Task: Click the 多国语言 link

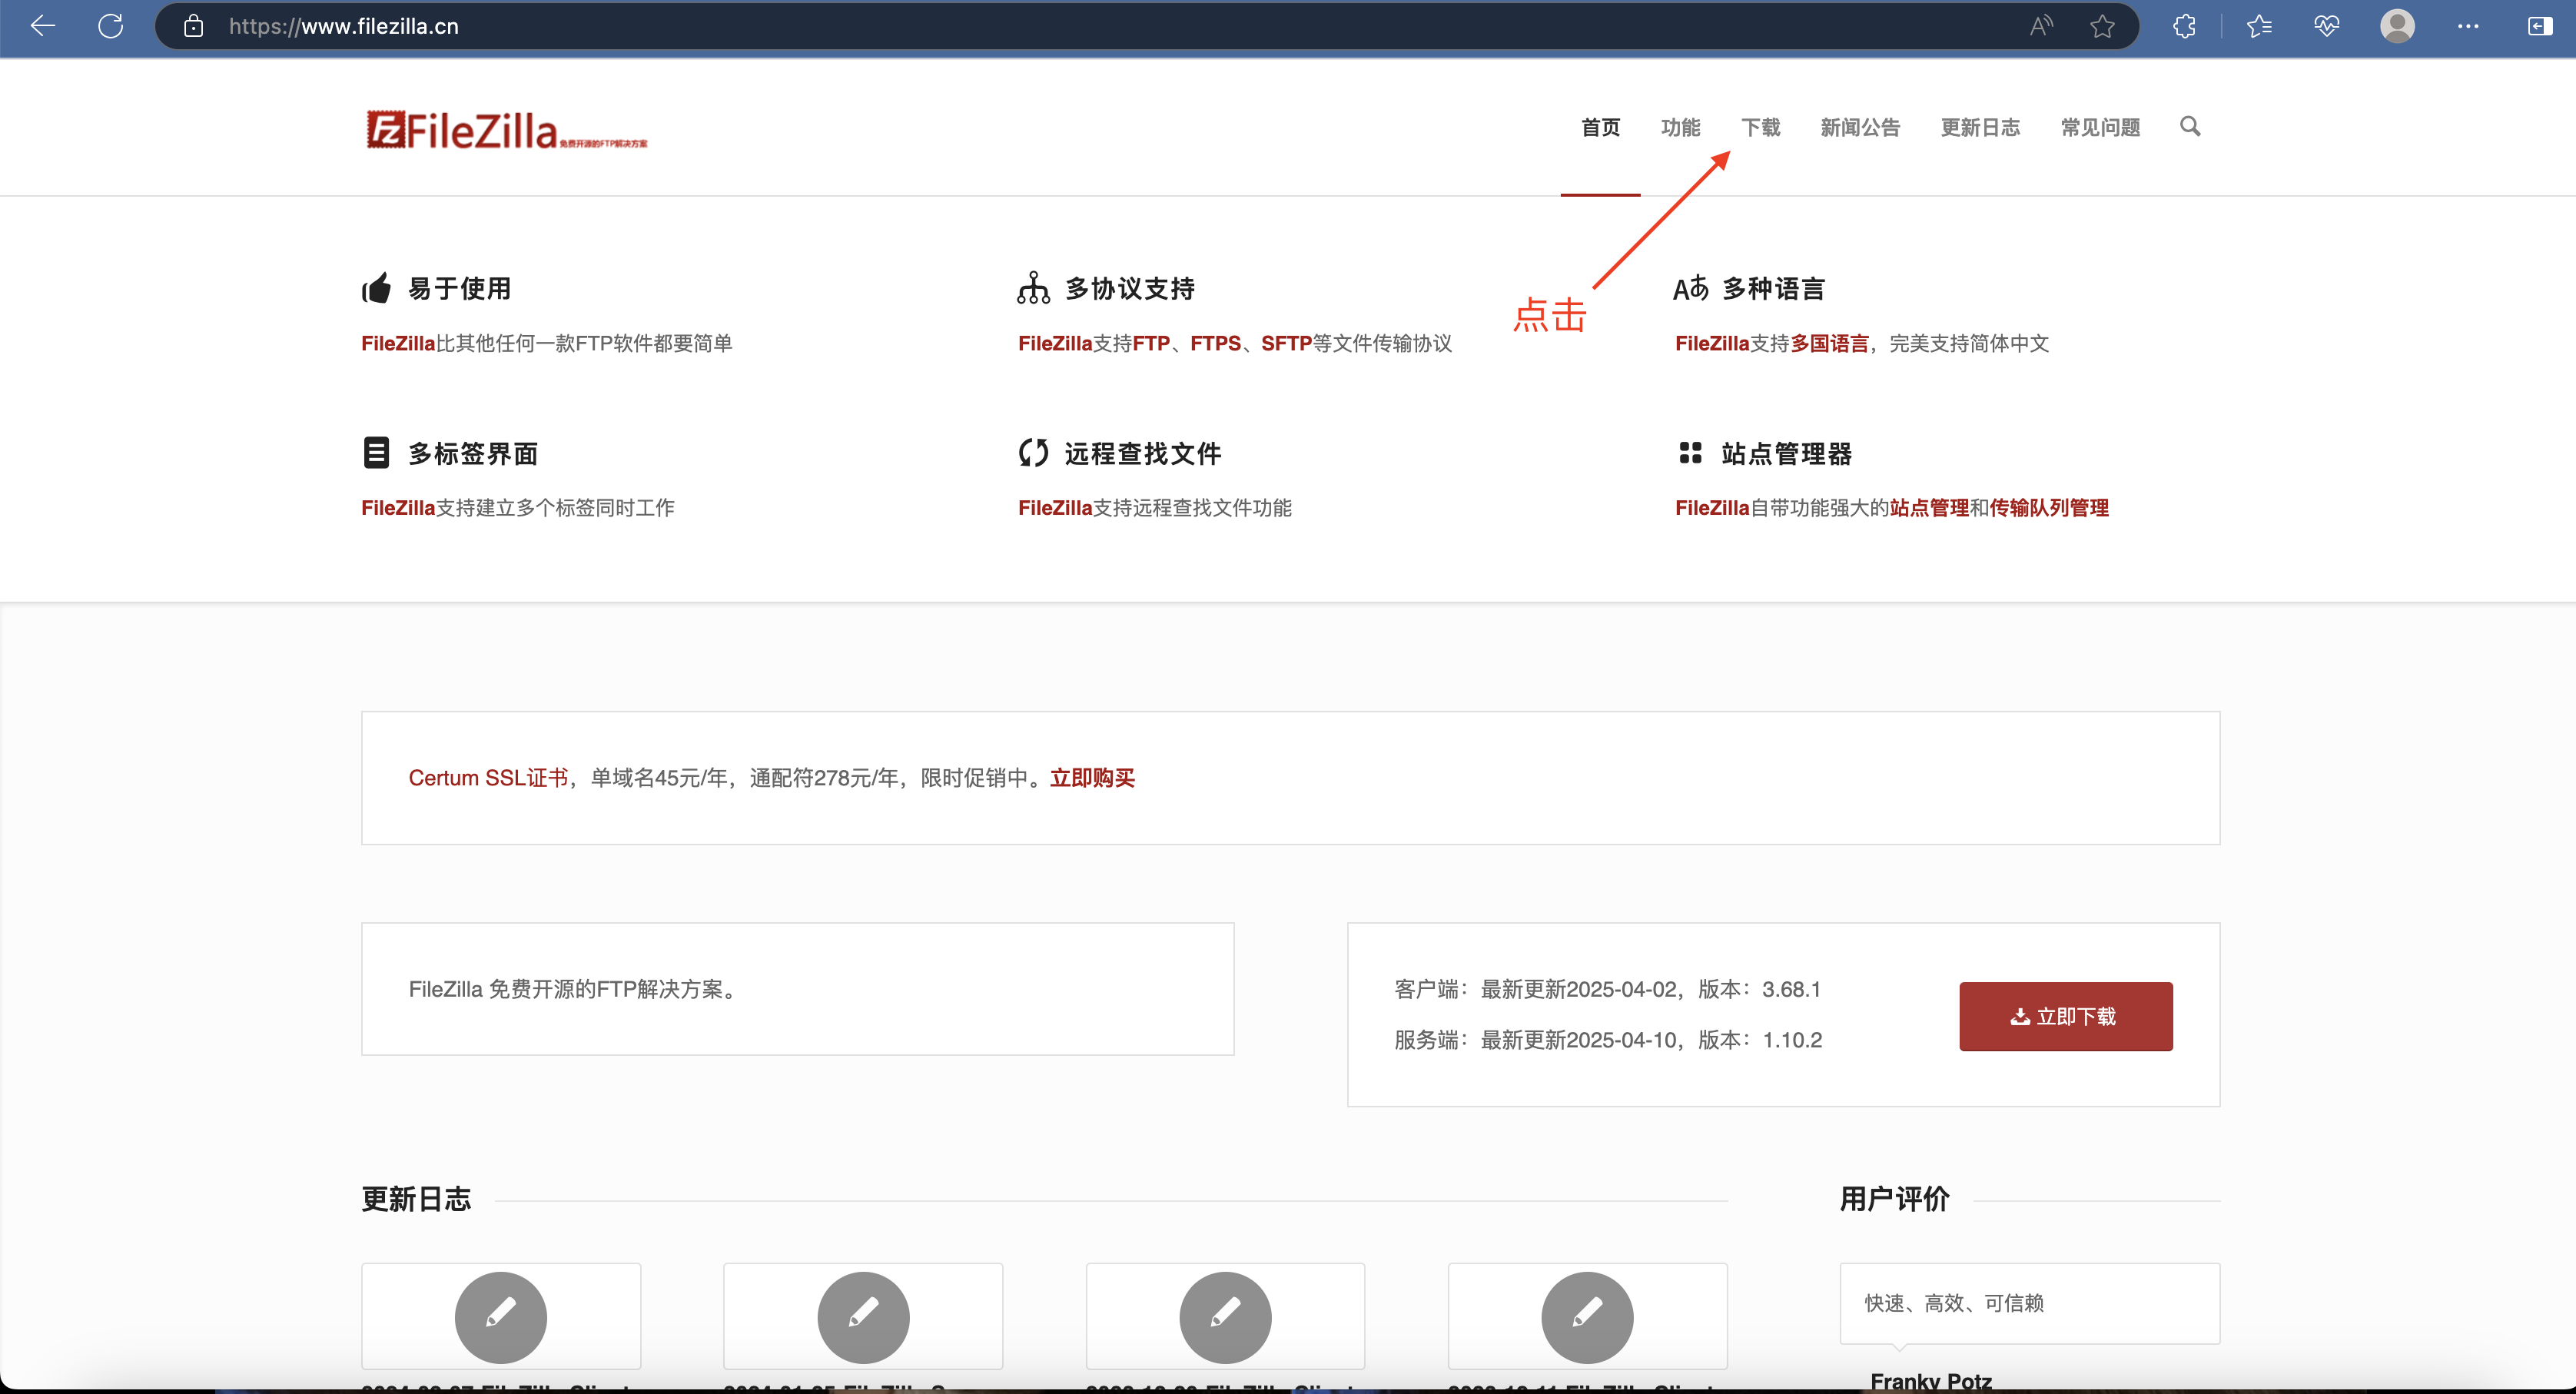Action: click(1829, 343)
